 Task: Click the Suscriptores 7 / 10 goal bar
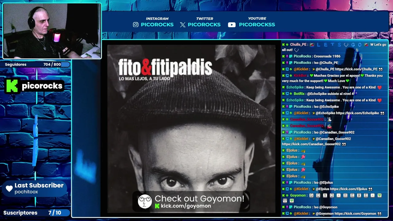[35, 213]
